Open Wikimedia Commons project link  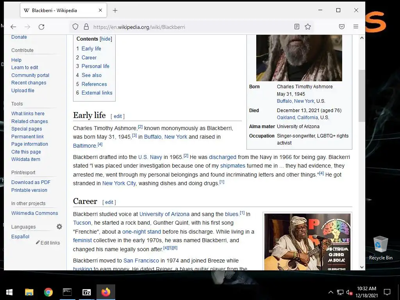tap(34, 213)
